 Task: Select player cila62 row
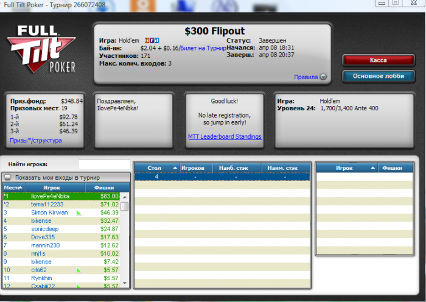pyautogui.click(x=61, y=270)
